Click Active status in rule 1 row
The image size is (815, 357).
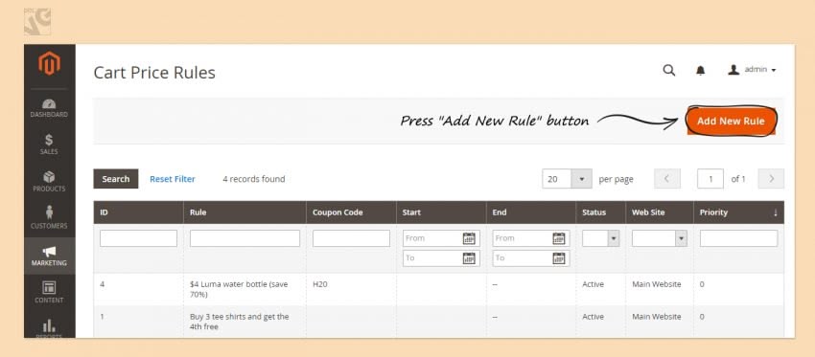[594, 317]
